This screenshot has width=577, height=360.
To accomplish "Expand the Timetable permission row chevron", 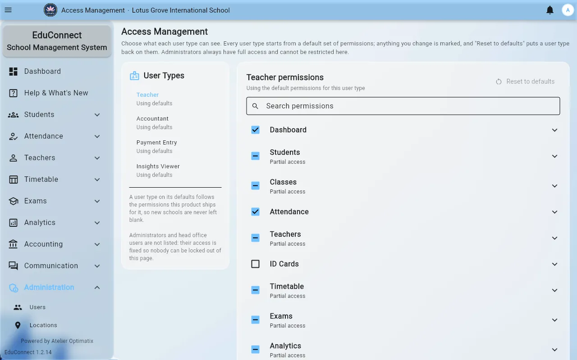I will click(x=554, y=290).
